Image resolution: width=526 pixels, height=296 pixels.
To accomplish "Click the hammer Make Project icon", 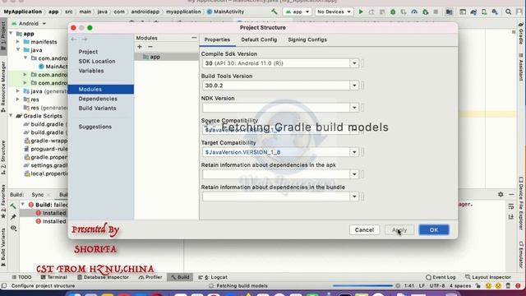I will tap(274, 12).
